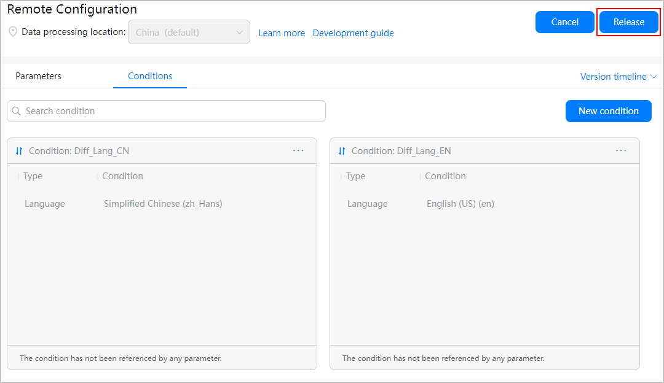
Task: Click the location pin icon beside Data processing location
Action: 12,32
